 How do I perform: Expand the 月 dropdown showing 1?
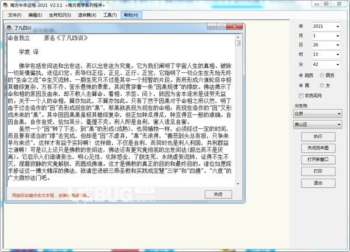(x=338, y=36)
